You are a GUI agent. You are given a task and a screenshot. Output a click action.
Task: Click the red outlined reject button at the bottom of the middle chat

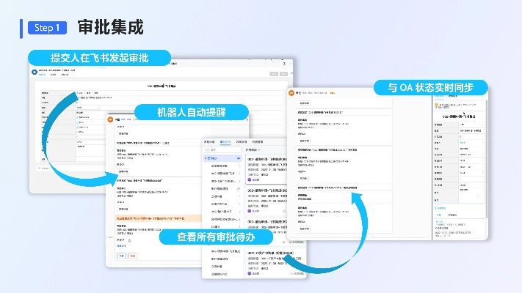pos(132,256)
